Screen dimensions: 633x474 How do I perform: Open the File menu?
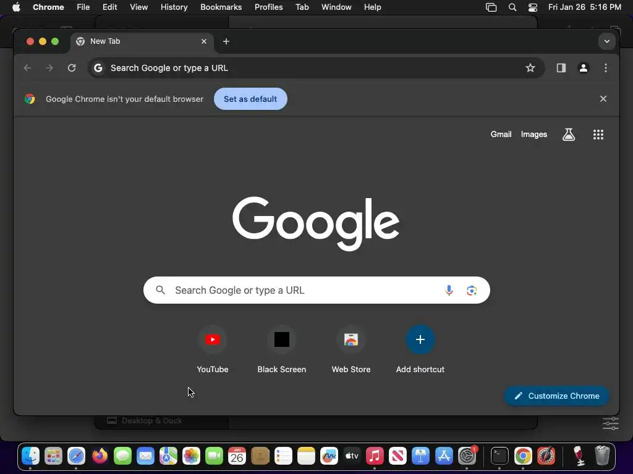point(83,7)
